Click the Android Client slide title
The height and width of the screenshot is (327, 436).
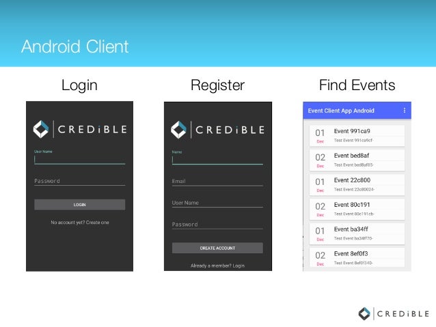[x=74, y=46]
